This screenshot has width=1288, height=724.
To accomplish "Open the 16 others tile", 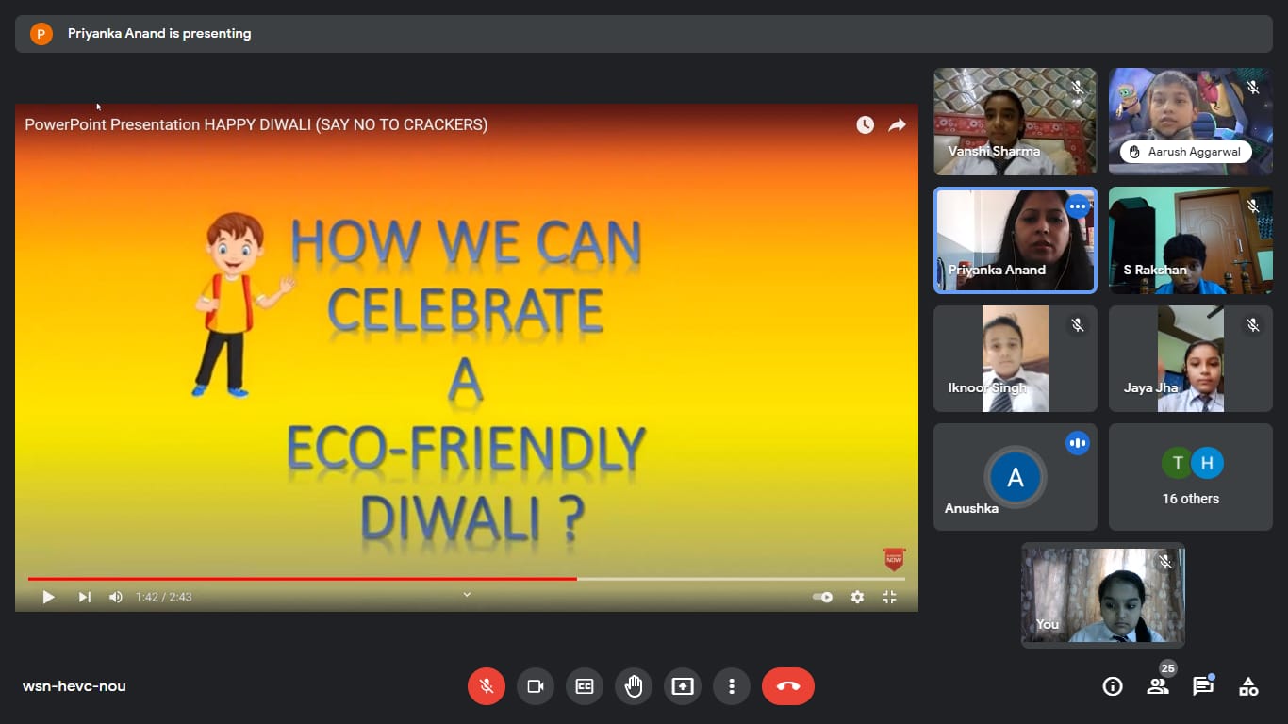I will [x=1191, y=477].
